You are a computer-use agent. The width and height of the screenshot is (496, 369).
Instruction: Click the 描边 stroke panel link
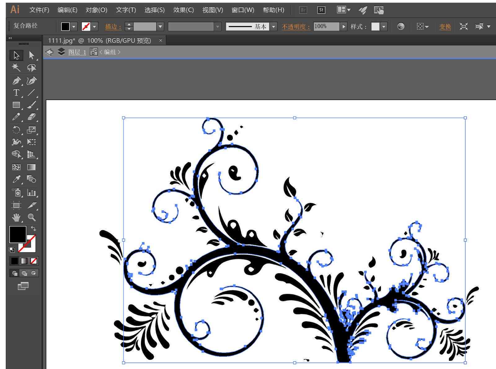[x=113, y=27]
